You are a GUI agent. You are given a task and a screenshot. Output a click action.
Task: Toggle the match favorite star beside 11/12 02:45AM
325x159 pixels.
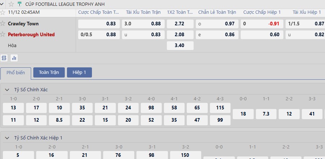[x=2, y=12]
